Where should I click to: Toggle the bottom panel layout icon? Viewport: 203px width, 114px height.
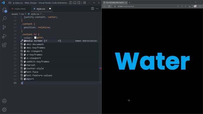click(x=75, y=3)
